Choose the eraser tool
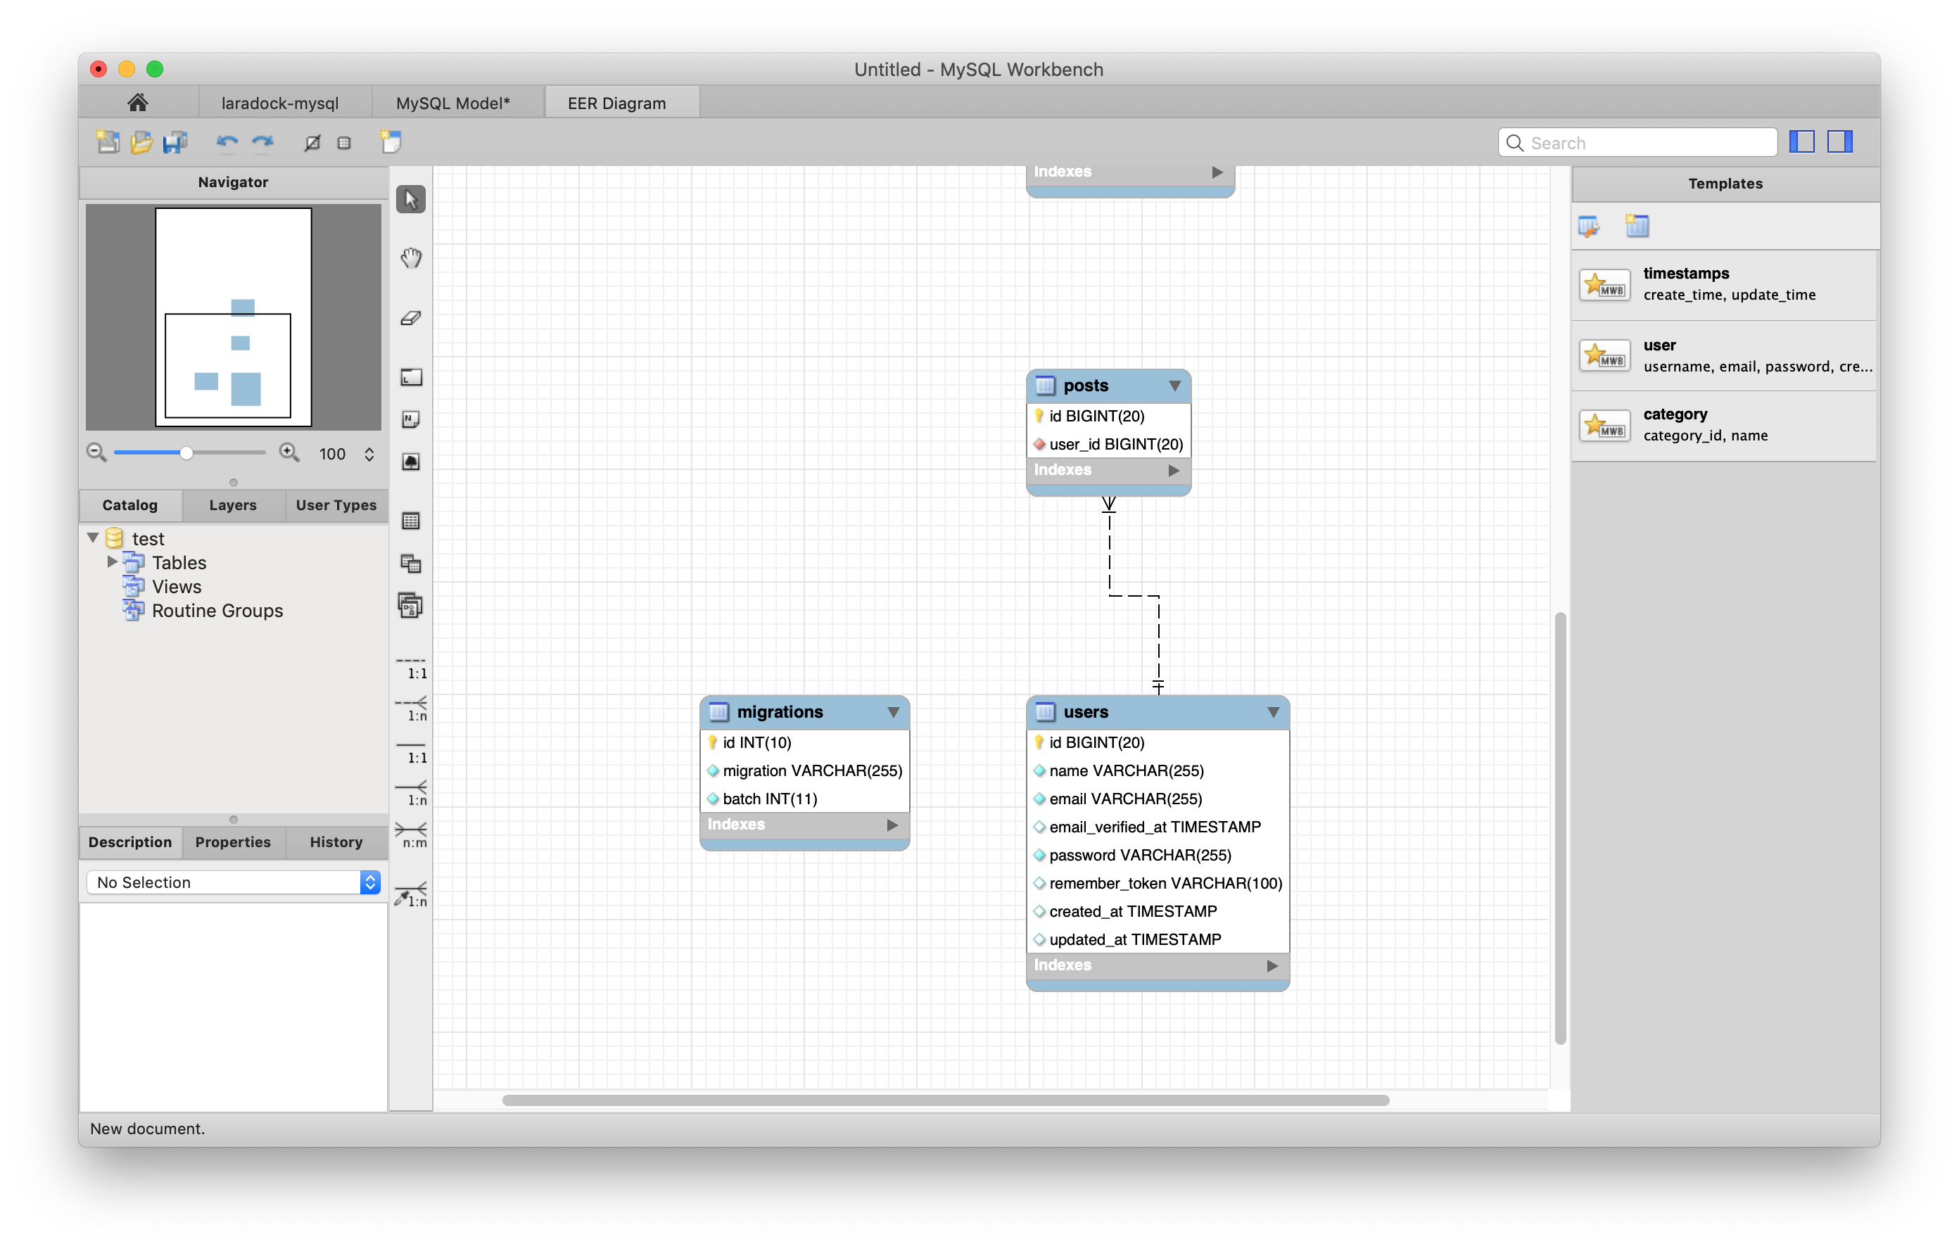1959x1251 pixels. coord(411,318)
